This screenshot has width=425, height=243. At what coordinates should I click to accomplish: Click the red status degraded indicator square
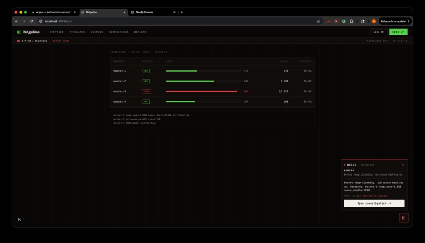click(18, 41)
